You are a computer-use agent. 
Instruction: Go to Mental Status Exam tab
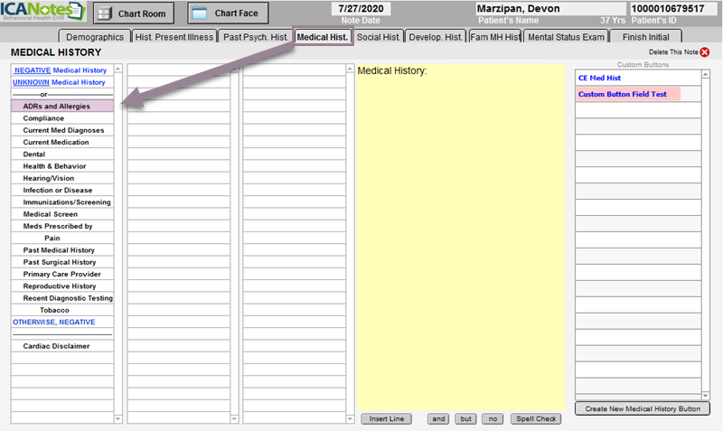tap(566, 37)
